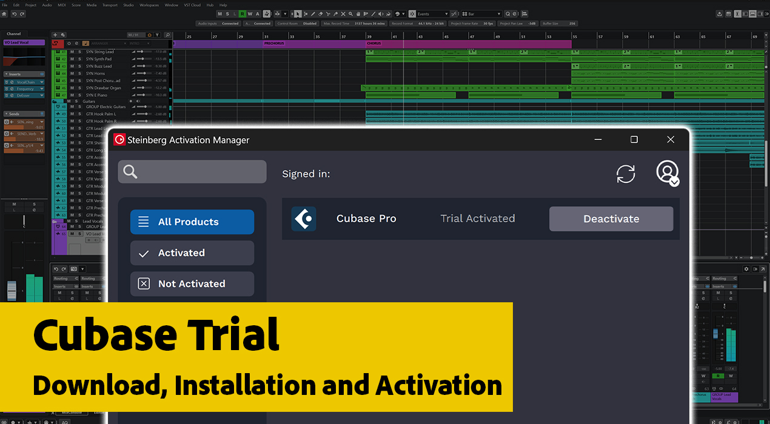Select the Object Selection arrow tool
Image resolution: width=770 pixels, height=424 pixels.
coord(298,14)
